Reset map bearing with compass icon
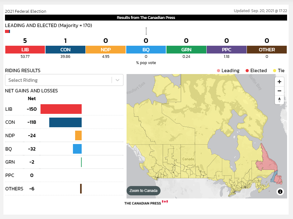Image resolution: width=293 pixels, height=219 pixels. click(279, 100)
